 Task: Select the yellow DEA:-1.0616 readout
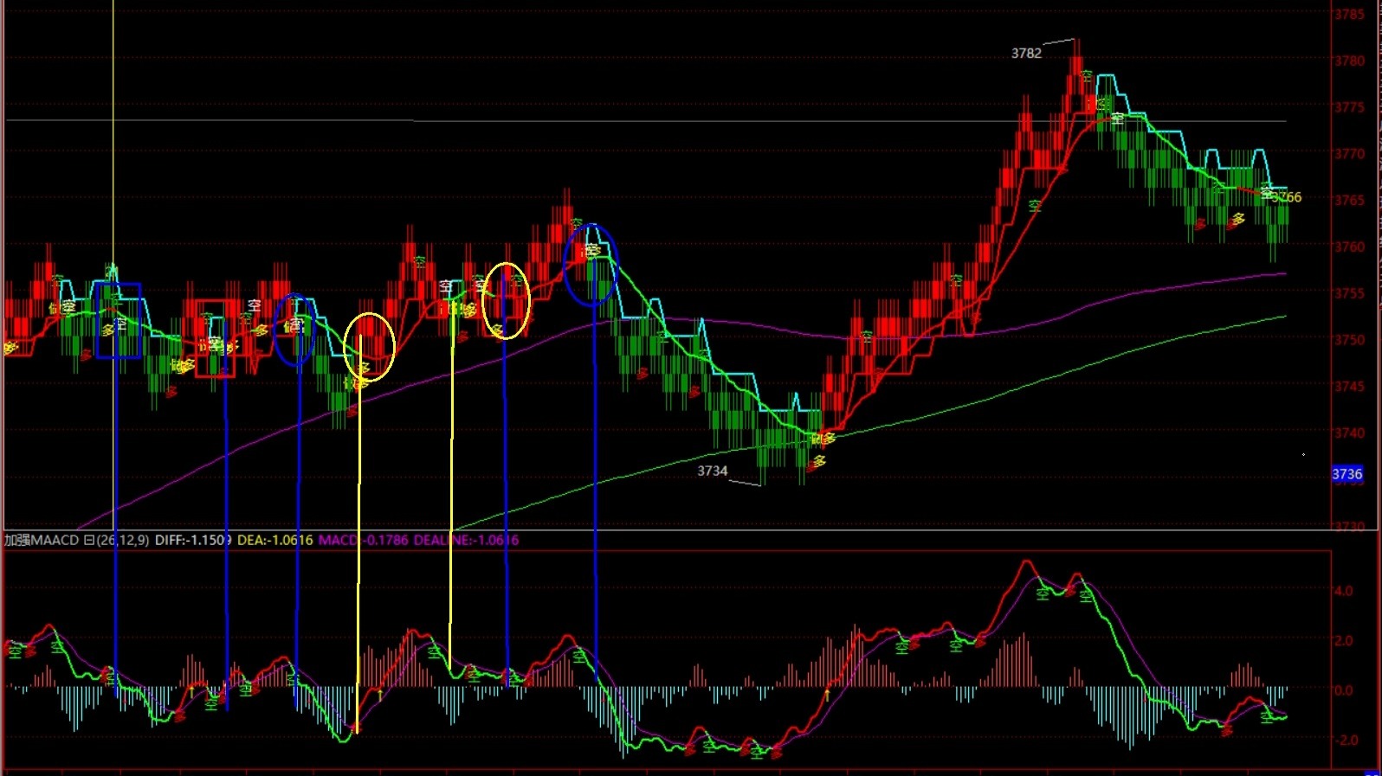[274, 540]
